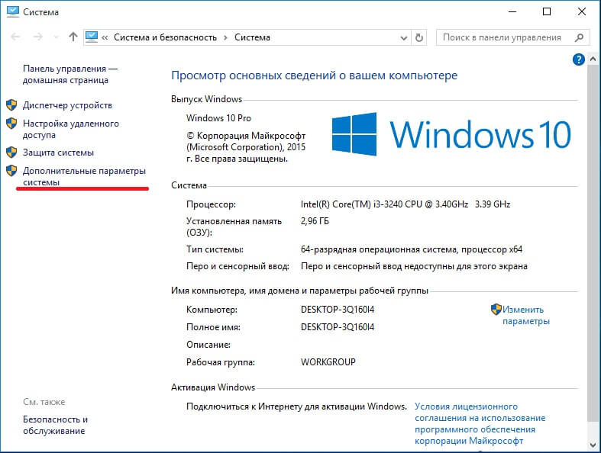Click the shield icon next to Изменить параметры
601x453 pixels.
pos(496,310)
